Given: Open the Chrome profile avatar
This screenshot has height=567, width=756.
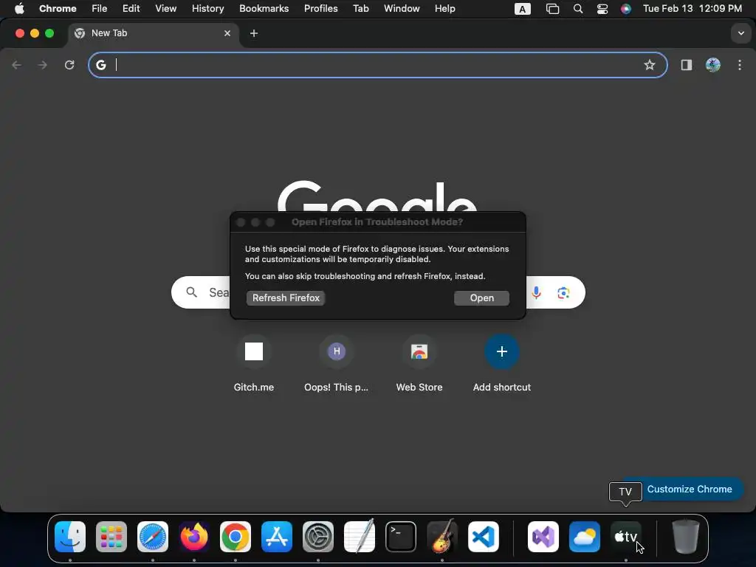Looking at the screenshot, I should pos(713,65).
